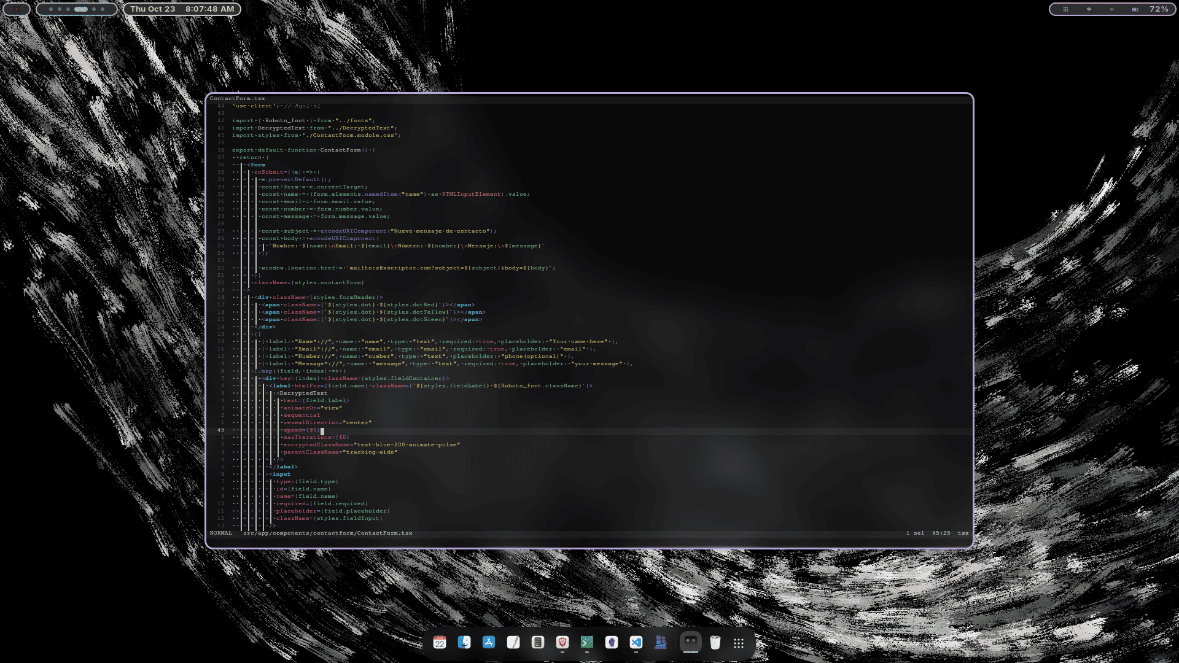1179x663 pixels.
Task: Open the Trash in the dock
Action: coord(715,643)
